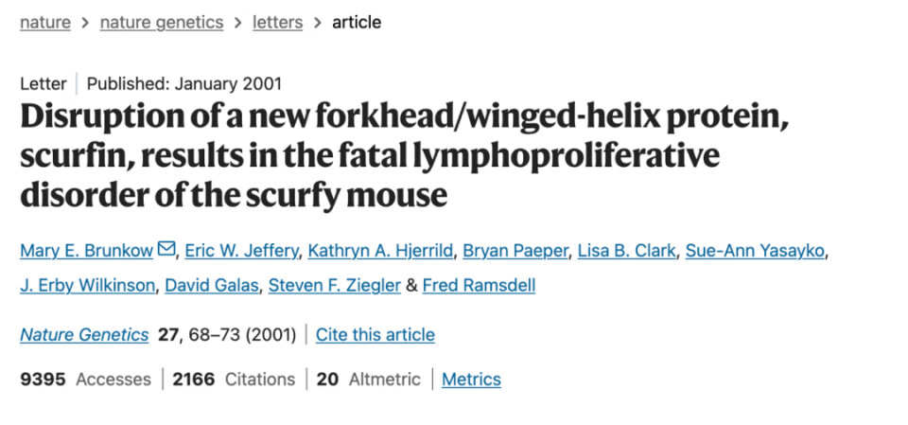Click author Steven F. Ziegler
This screenshot has width=908, height=425.
click(334, 285)
